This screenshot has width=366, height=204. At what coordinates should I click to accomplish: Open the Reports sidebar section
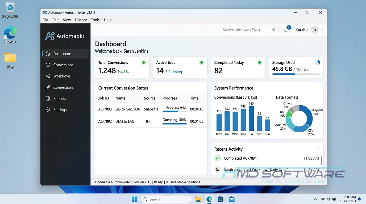[x=65, y=99]
